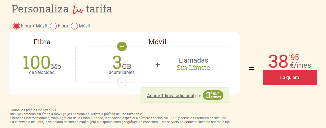This screenshot has height=128, width=326.
Task: Click the Fibra + Móvil label text
Action: tap(34, 26)
